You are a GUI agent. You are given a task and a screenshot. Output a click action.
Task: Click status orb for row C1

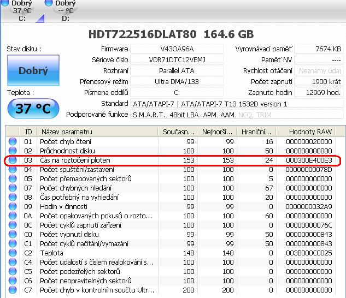(13, 243)
